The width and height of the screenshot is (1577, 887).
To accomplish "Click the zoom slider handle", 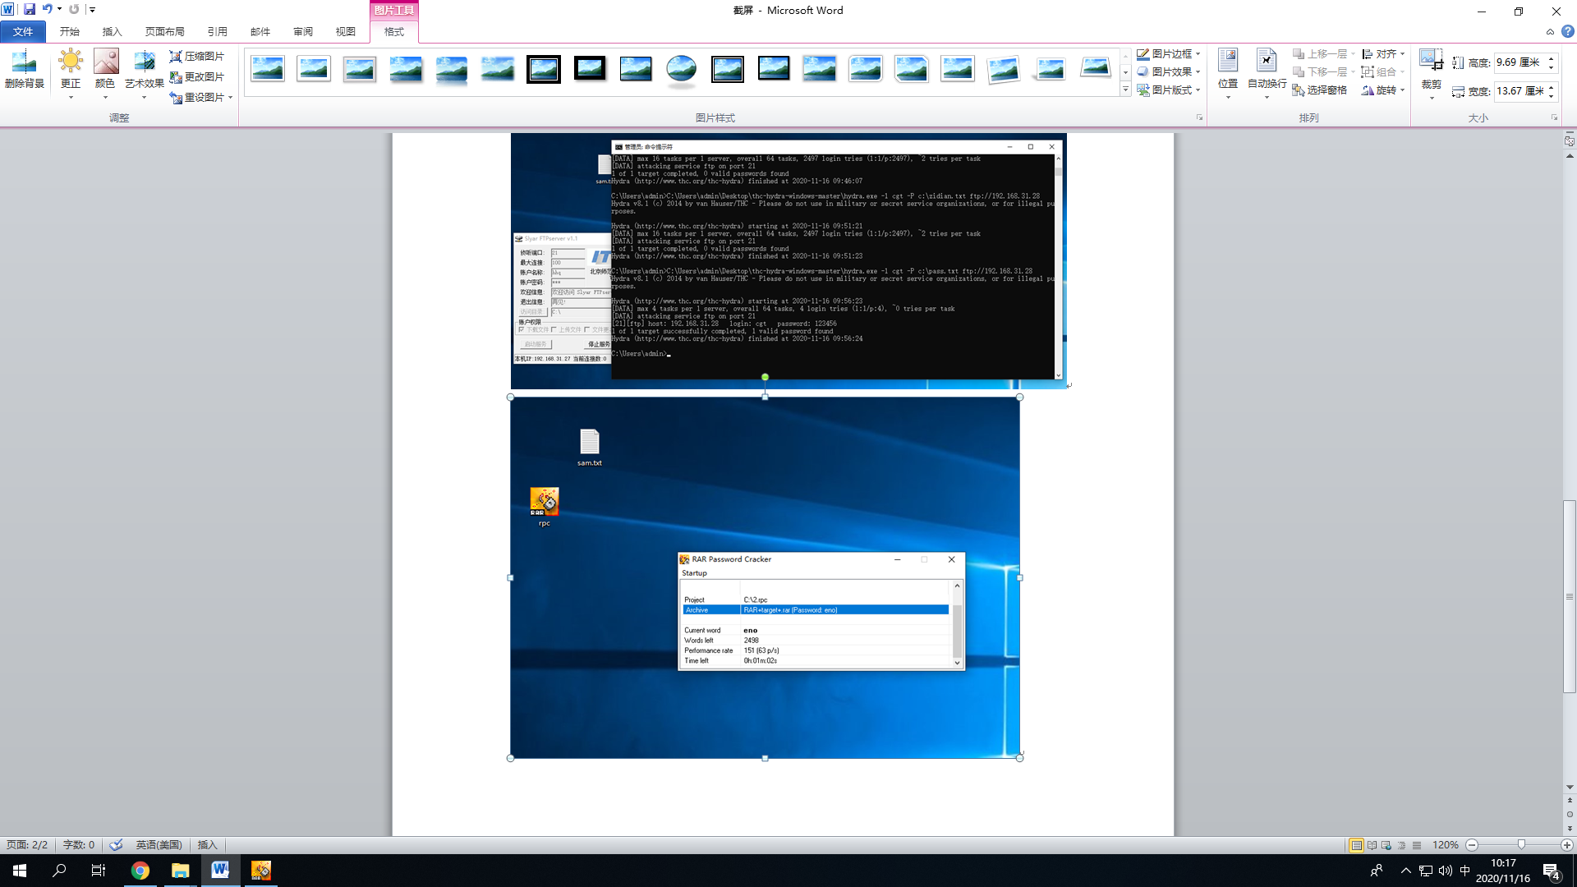I will 1521,845.
